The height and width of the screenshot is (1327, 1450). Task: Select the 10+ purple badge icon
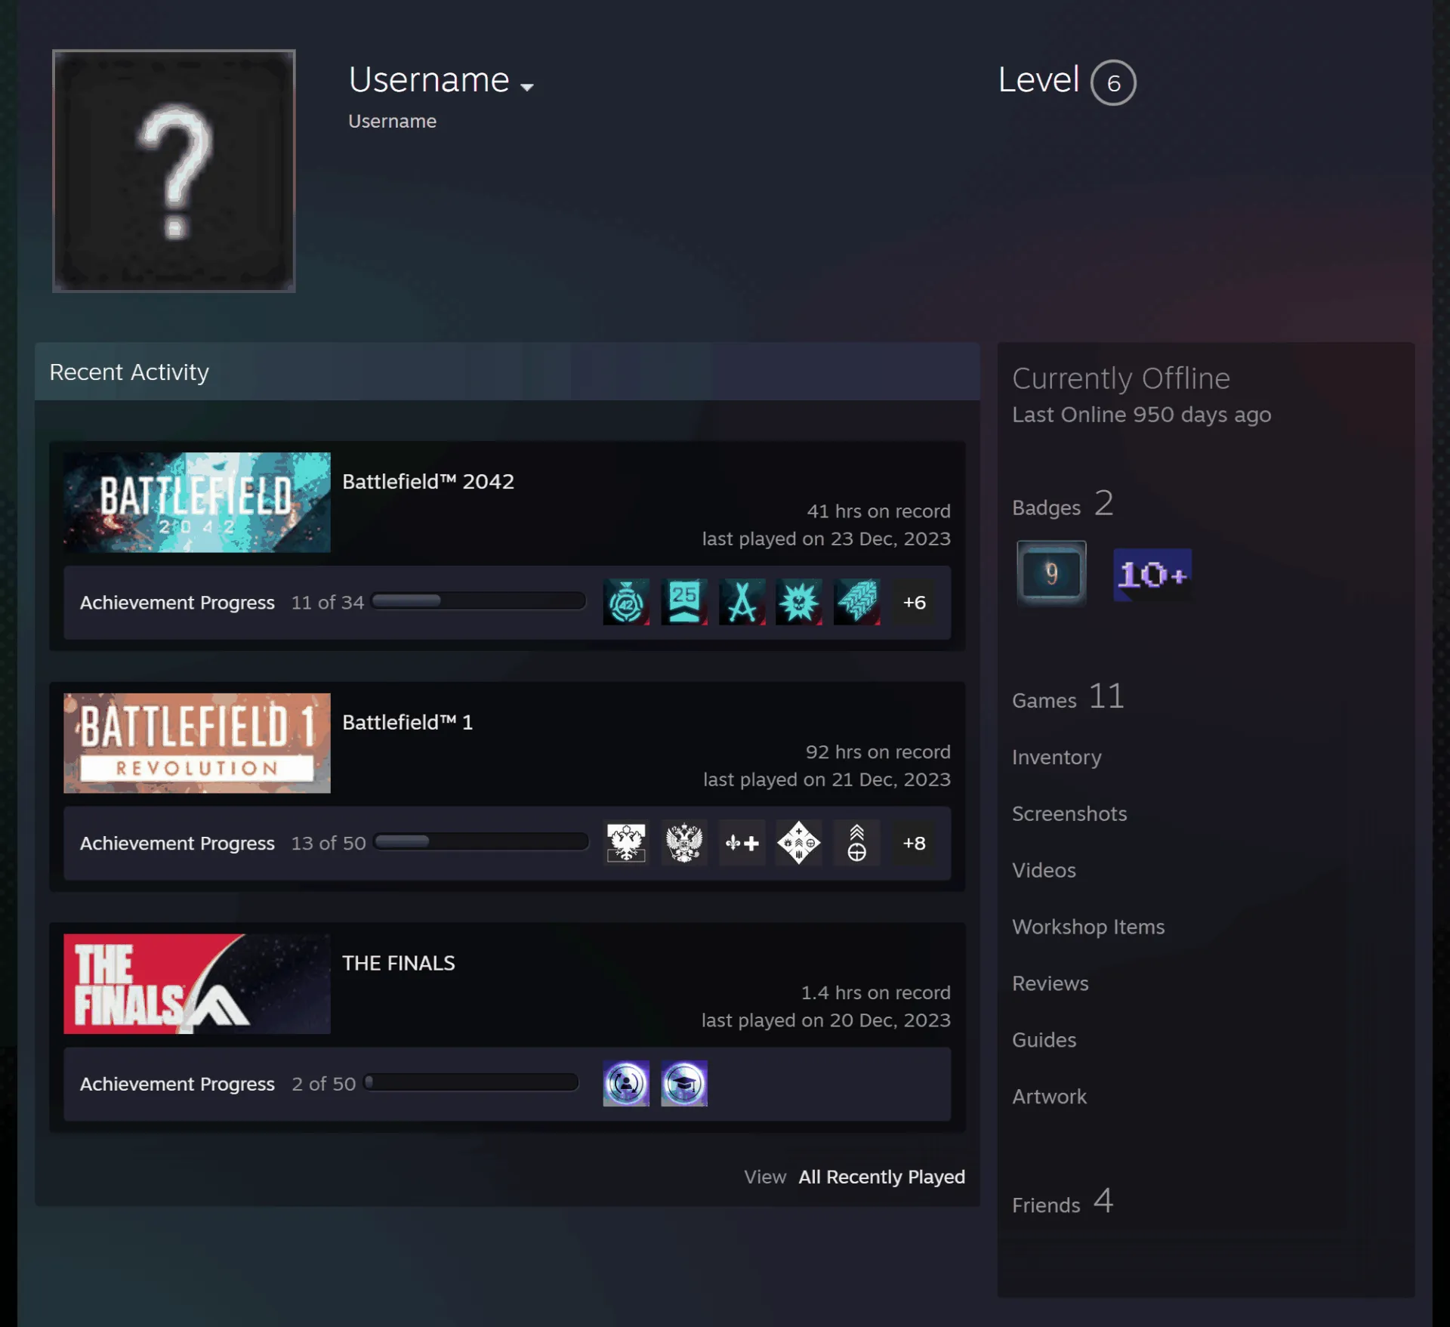click(1152, 575)
